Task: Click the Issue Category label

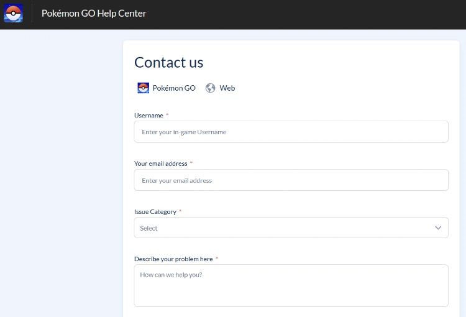Action: point(155,212)
